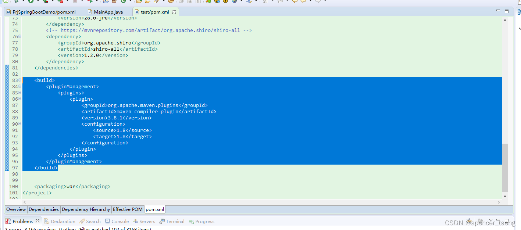The width and height of the screenshot is (521, 230).
Task: Click the opening <build> tag
Action: (44, 80)
